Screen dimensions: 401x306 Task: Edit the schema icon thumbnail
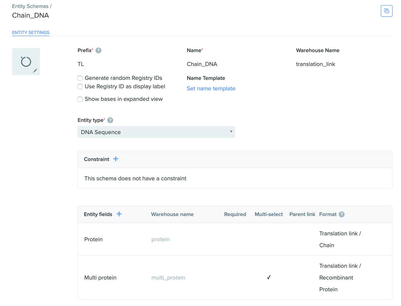(26, 62)
